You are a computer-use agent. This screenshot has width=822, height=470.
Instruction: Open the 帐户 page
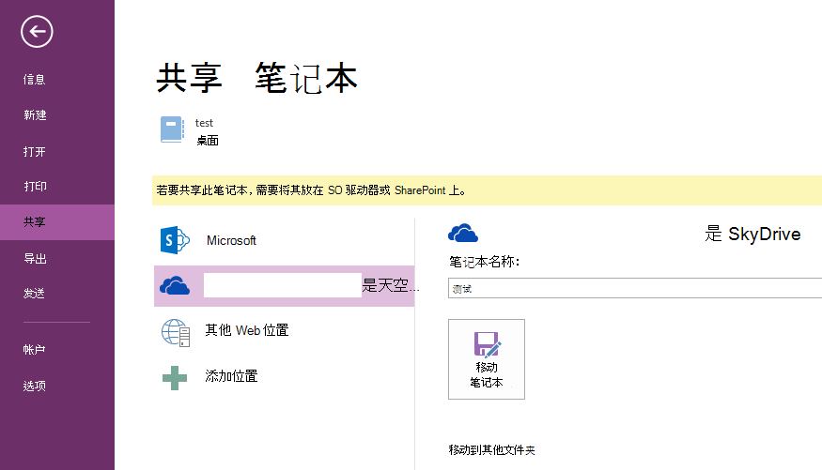click(x=34, y=350)
